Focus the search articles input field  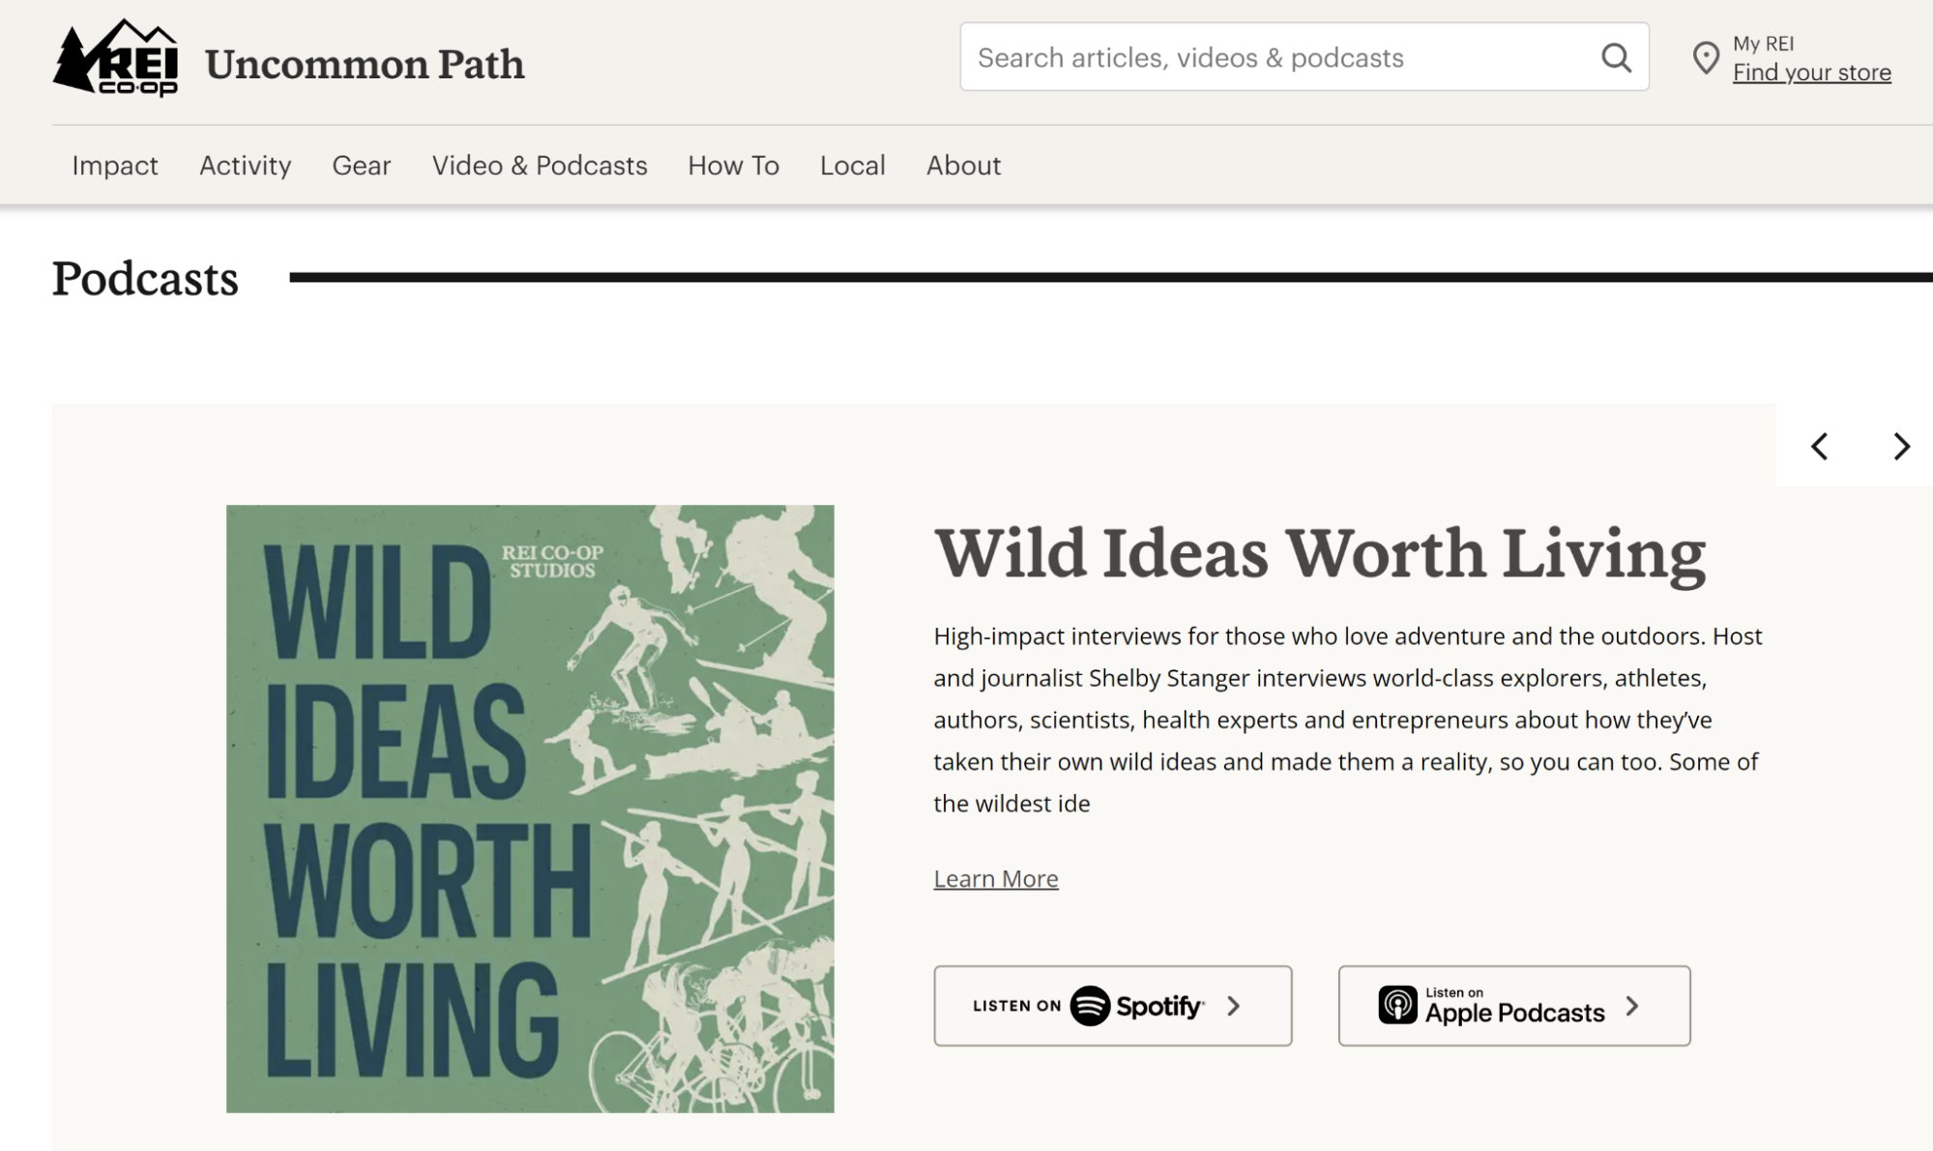pos(1276,58)
